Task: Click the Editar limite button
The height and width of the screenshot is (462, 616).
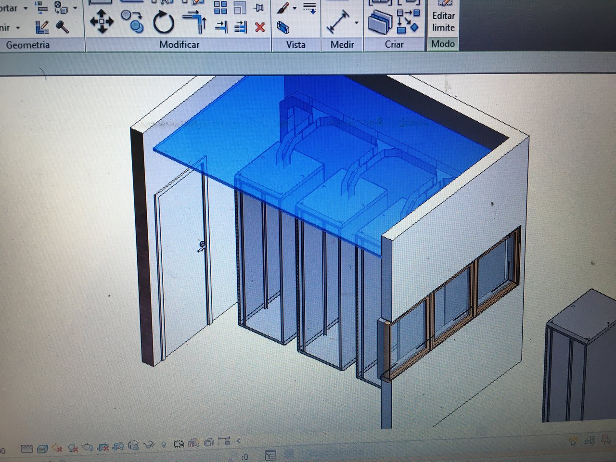Action: pyautogui.click(x=443, y=21)
